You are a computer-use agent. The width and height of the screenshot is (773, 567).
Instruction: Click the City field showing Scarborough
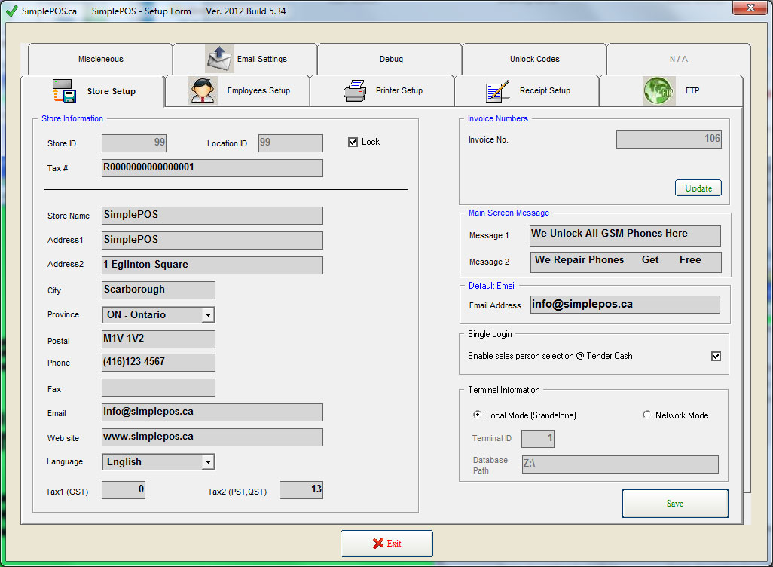(158, 290)
